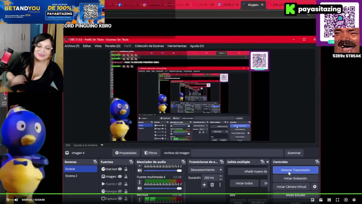This screenshot has width=362, height=204.
Task: Open the Vista menu in OBS
Action: [x=98, y=46]
